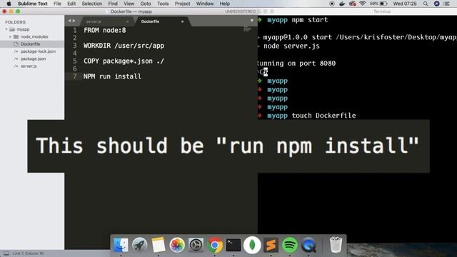Click the minimap in the editor
This screenshot has width=457, height=257.
(x=247, y=29)
